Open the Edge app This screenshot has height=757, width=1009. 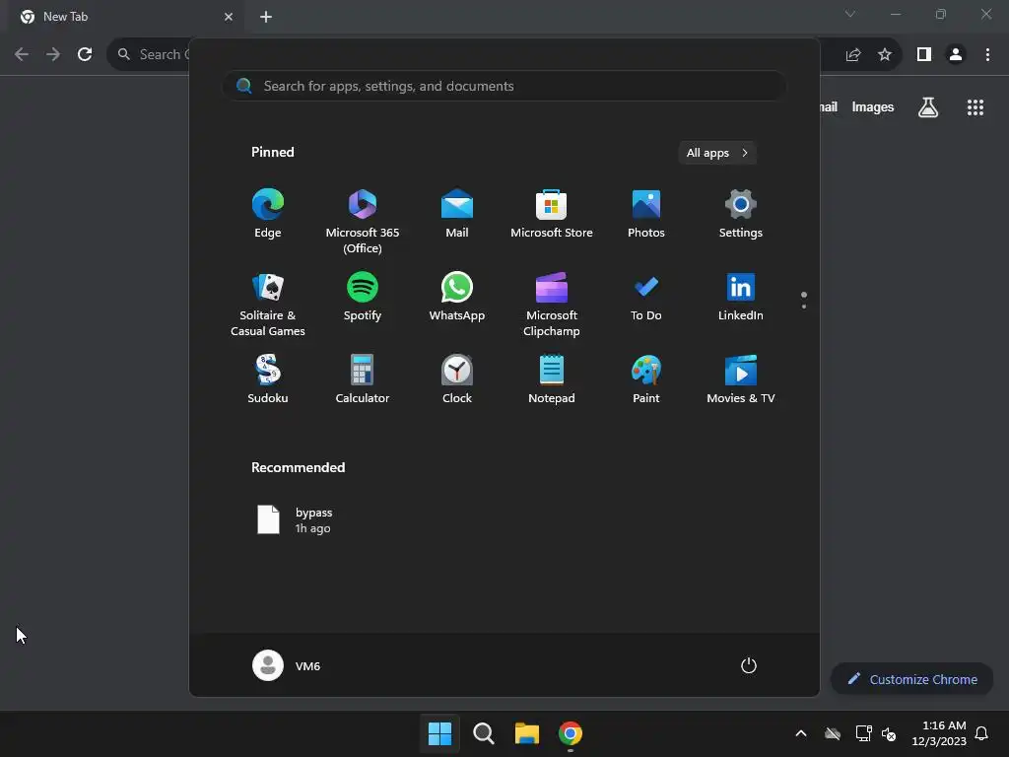click(x=268, y=214)
